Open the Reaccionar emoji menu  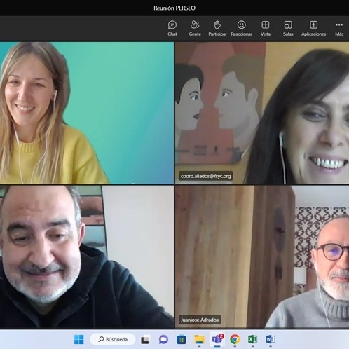241,28
